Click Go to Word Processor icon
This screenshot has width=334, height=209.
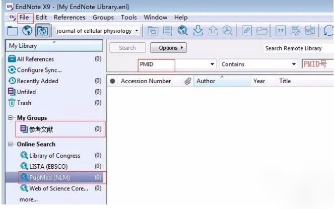tap(310, 30)
